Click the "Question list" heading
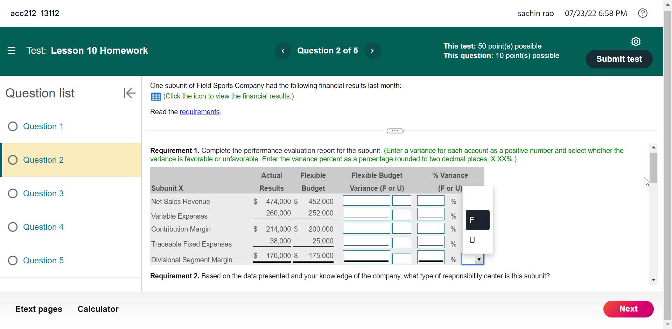The width and height of the screenshot is (672, 329). coord(40,93)
